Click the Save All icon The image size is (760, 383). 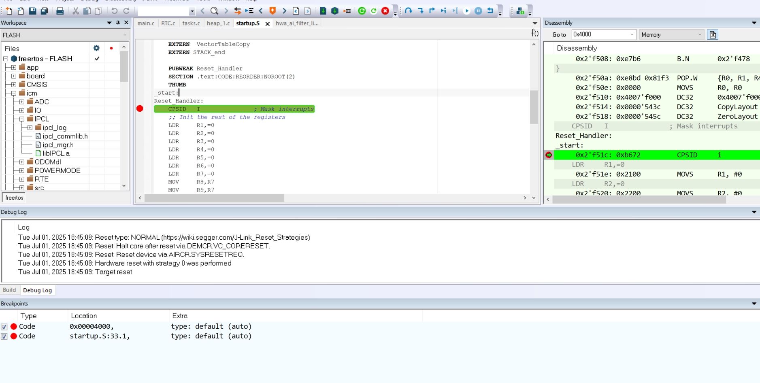44,11
